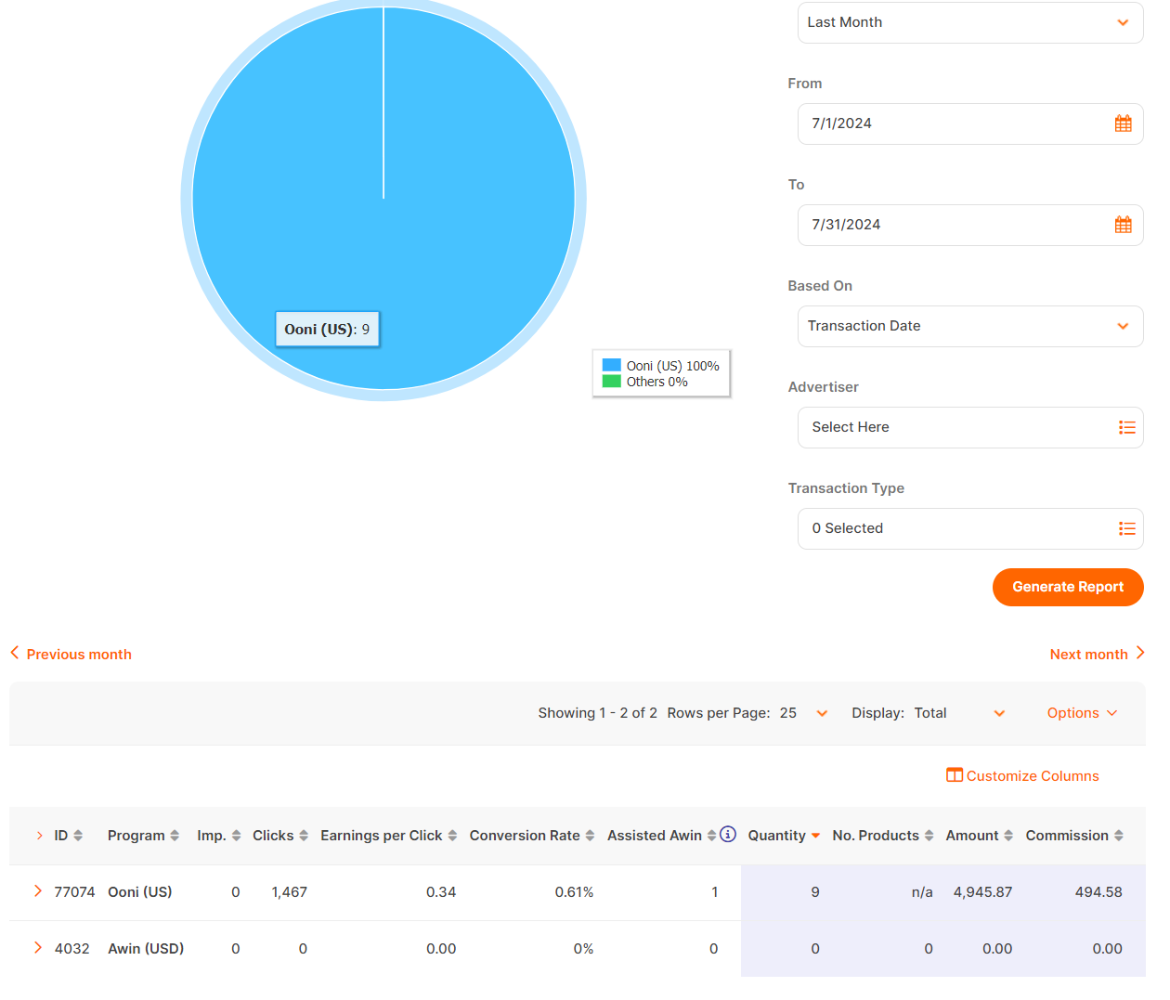
Task: Click the commission 494.58 cell
Action: (x=1098, y=892)
